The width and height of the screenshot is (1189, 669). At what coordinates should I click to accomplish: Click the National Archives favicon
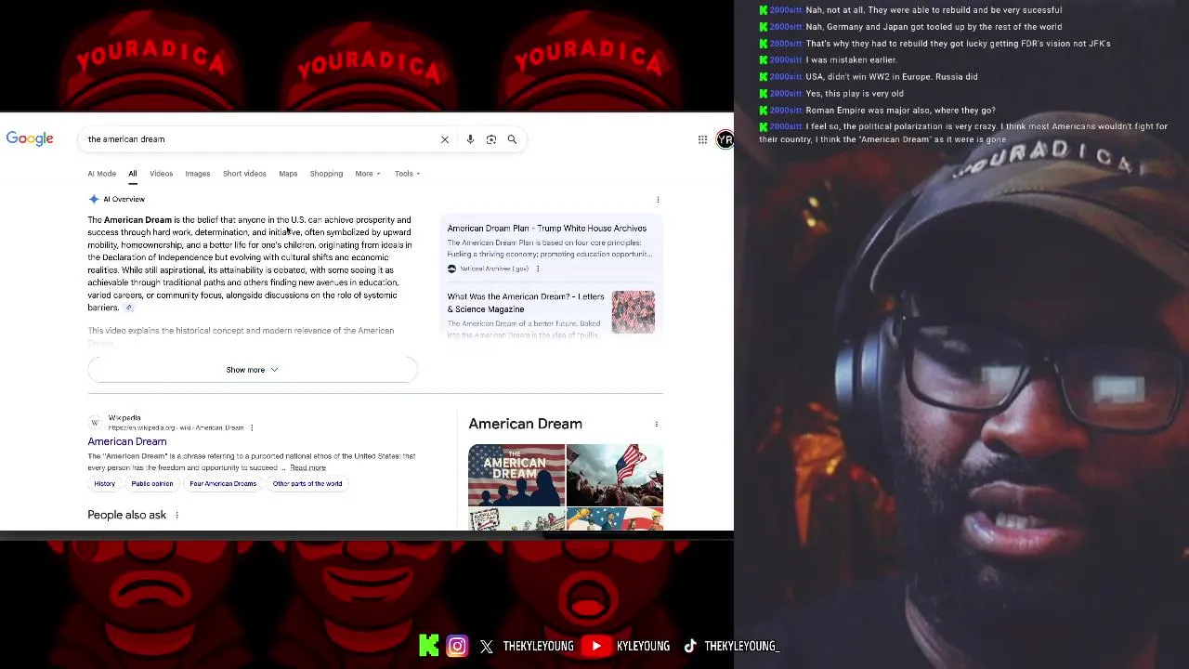(451, 269)
